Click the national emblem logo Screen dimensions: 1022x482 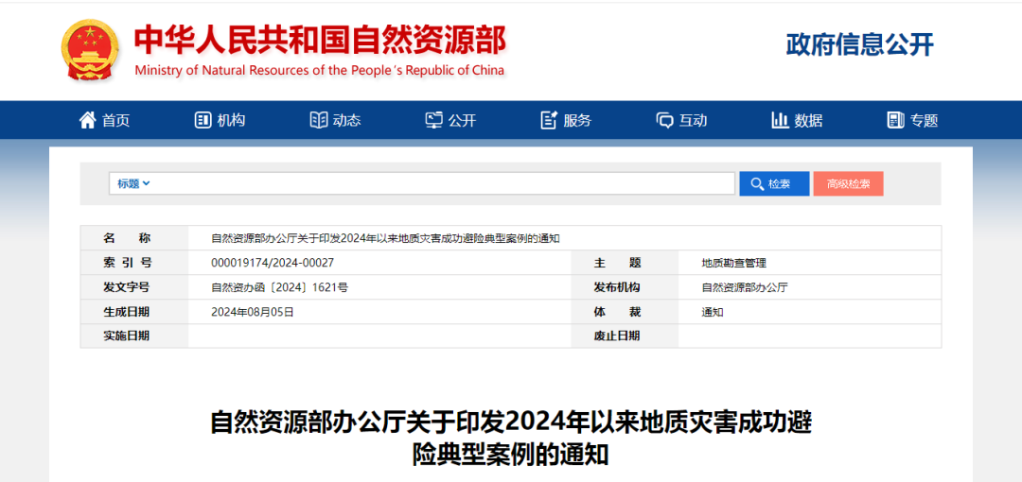(x=91, y=49)
